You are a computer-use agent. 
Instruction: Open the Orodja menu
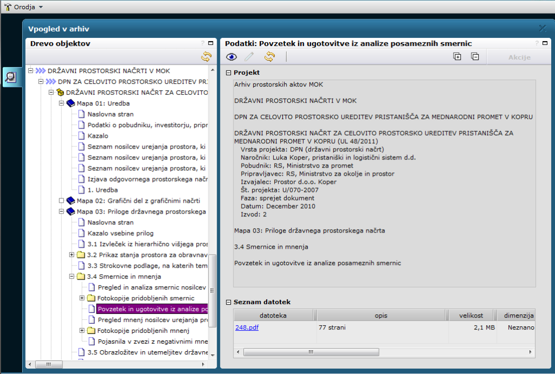23,7
